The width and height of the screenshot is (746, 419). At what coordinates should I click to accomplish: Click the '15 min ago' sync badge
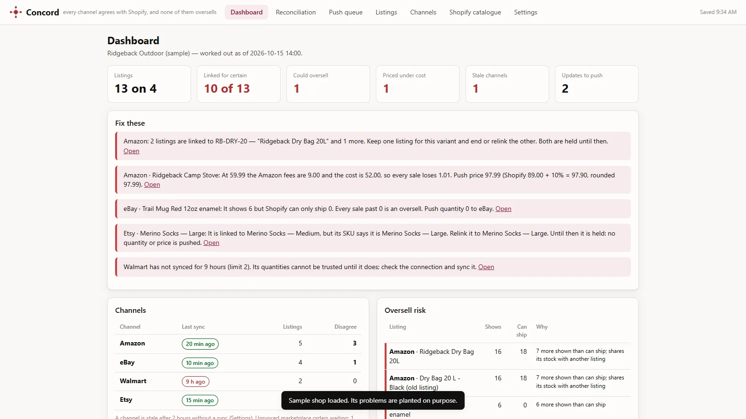[200, 400]
